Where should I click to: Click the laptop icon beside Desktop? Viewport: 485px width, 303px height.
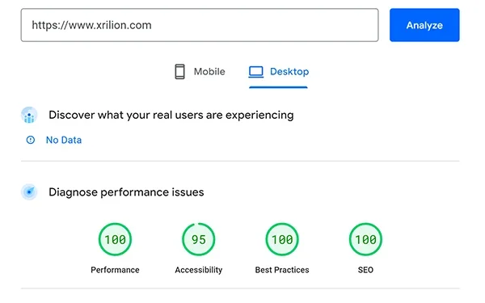(255, 72)
